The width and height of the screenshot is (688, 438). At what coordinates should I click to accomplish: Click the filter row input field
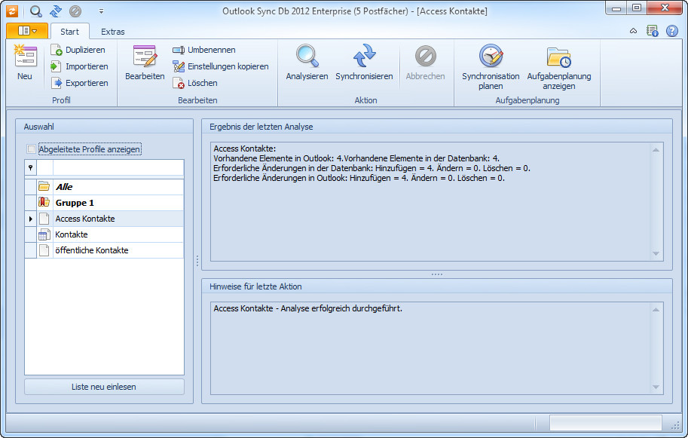[118, 167]
